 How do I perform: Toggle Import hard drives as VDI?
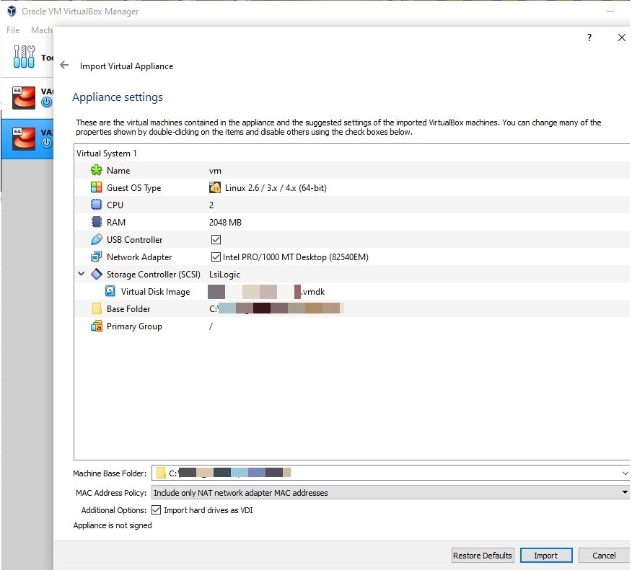(x=157, y=510)
